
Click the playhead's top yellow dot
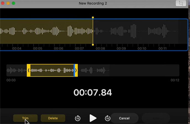(x=93, y=17)
